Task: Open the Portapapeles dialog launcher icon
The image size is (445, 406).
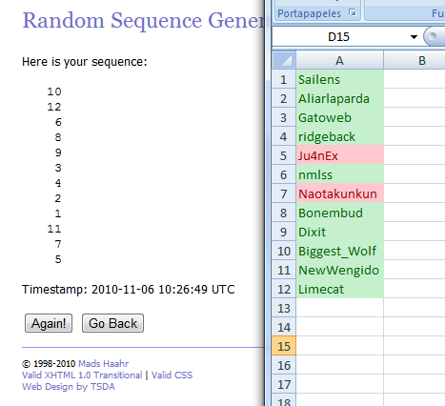Action: (x=353, y=12)
